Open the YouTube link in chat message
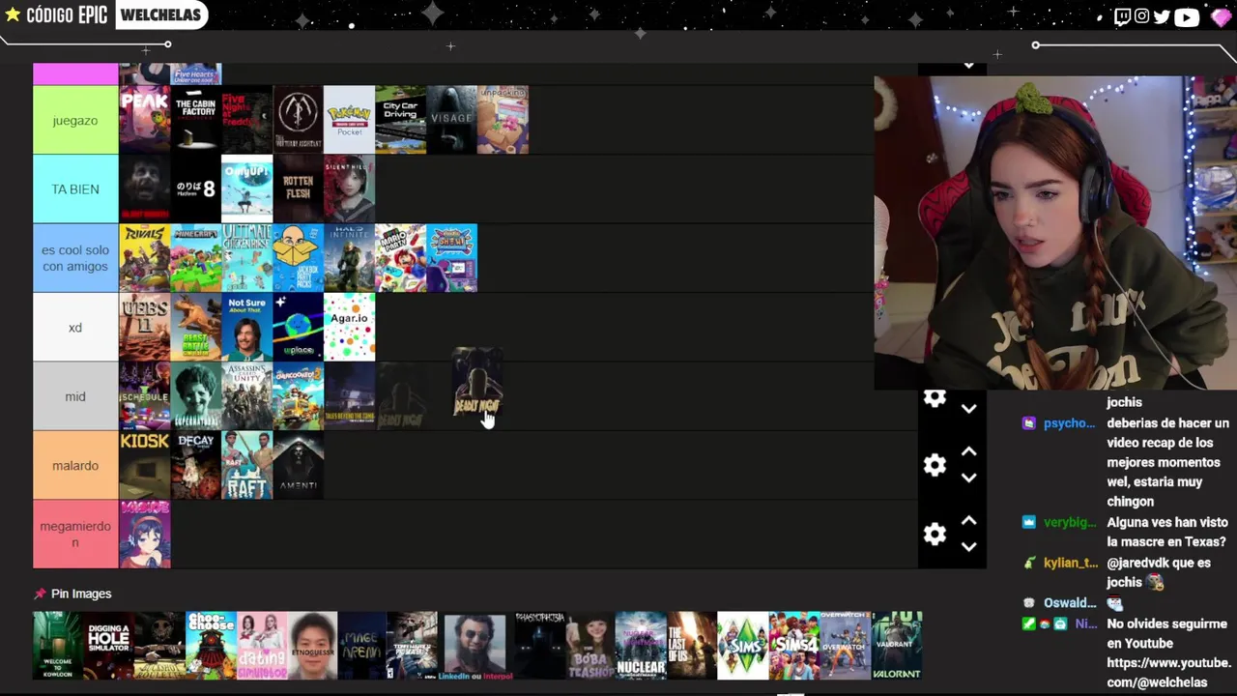The height and width of the screenshot is (696, 1237). point(1168,673)
